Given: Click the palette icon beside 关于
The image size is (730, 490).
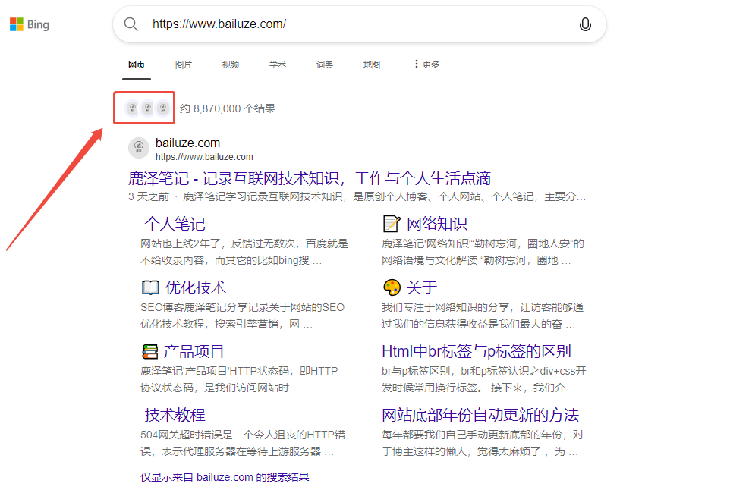Looking at the screenshot, I should (x=392, y=287).
